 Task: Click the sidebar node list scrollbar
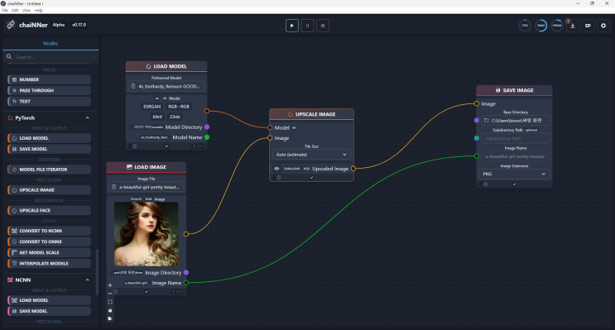coord(97,272)
